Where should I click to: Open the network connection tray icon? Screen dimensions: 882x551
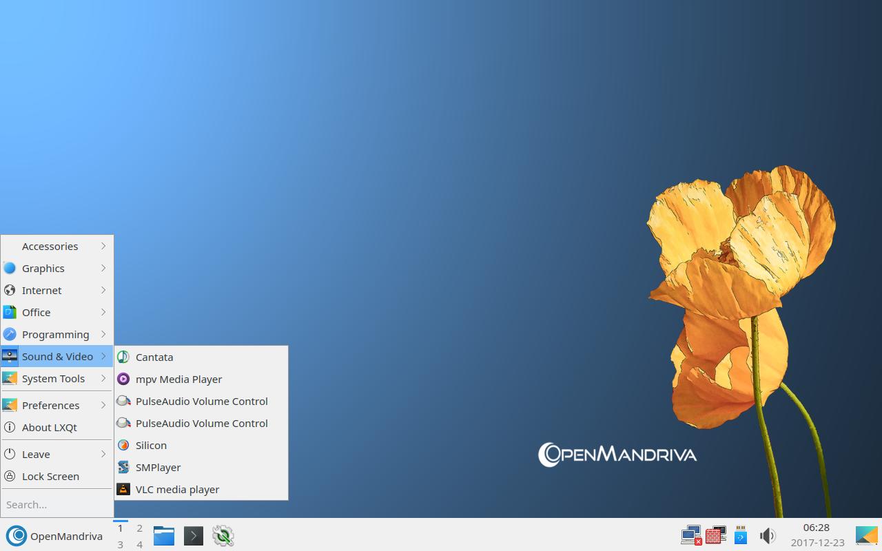click(x=691, y=535)
